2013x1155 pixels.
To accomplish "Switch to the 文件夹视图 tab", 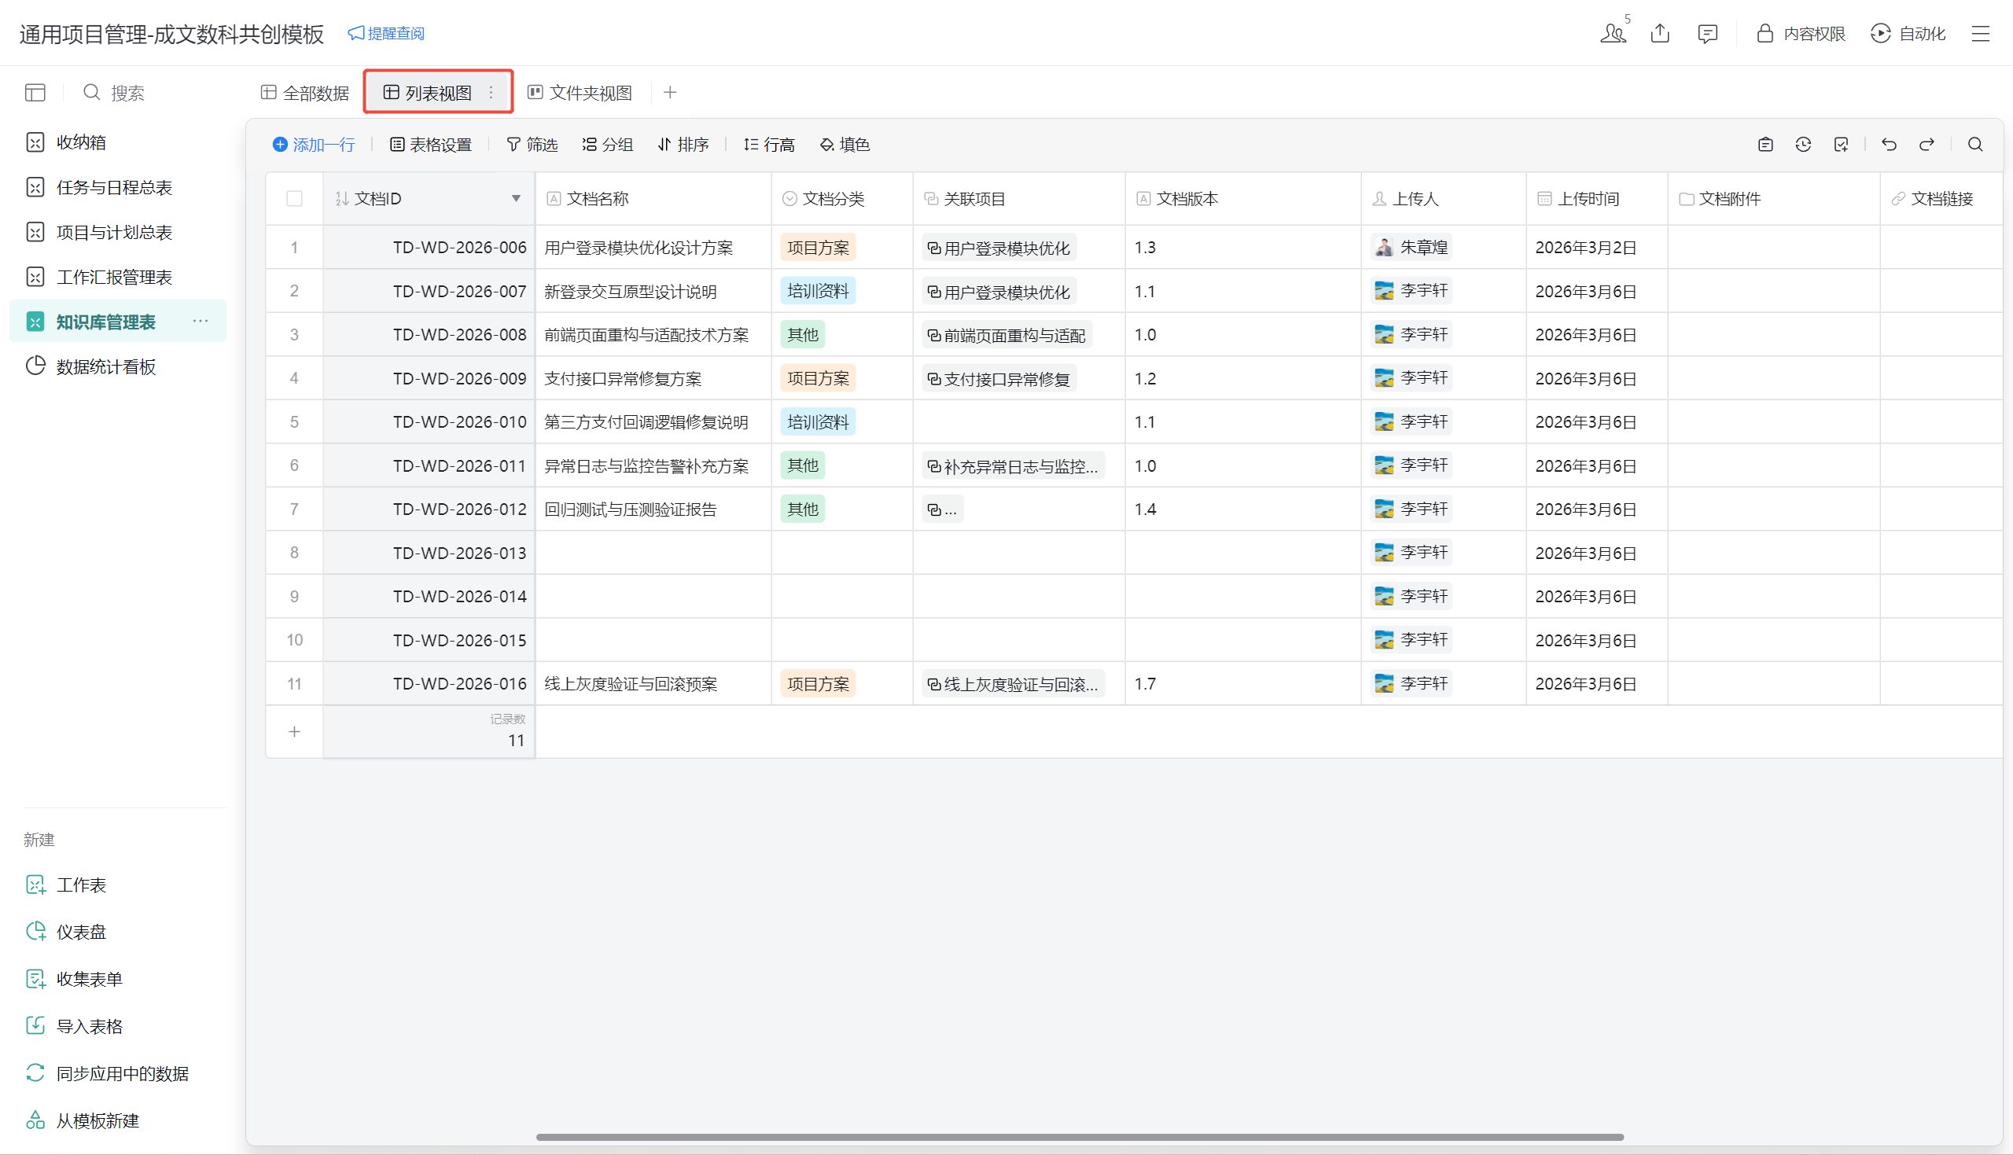I will [580, 93].
